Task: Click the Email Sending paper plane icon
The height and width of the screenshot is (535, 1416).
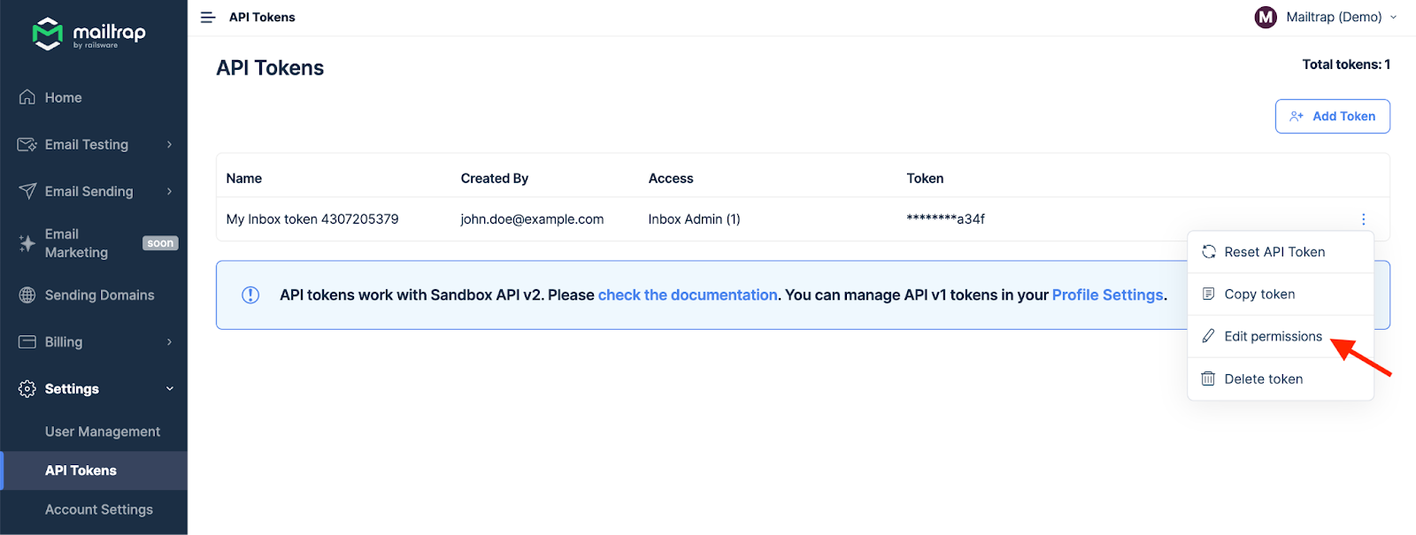Action: click(x=27, y=191)
